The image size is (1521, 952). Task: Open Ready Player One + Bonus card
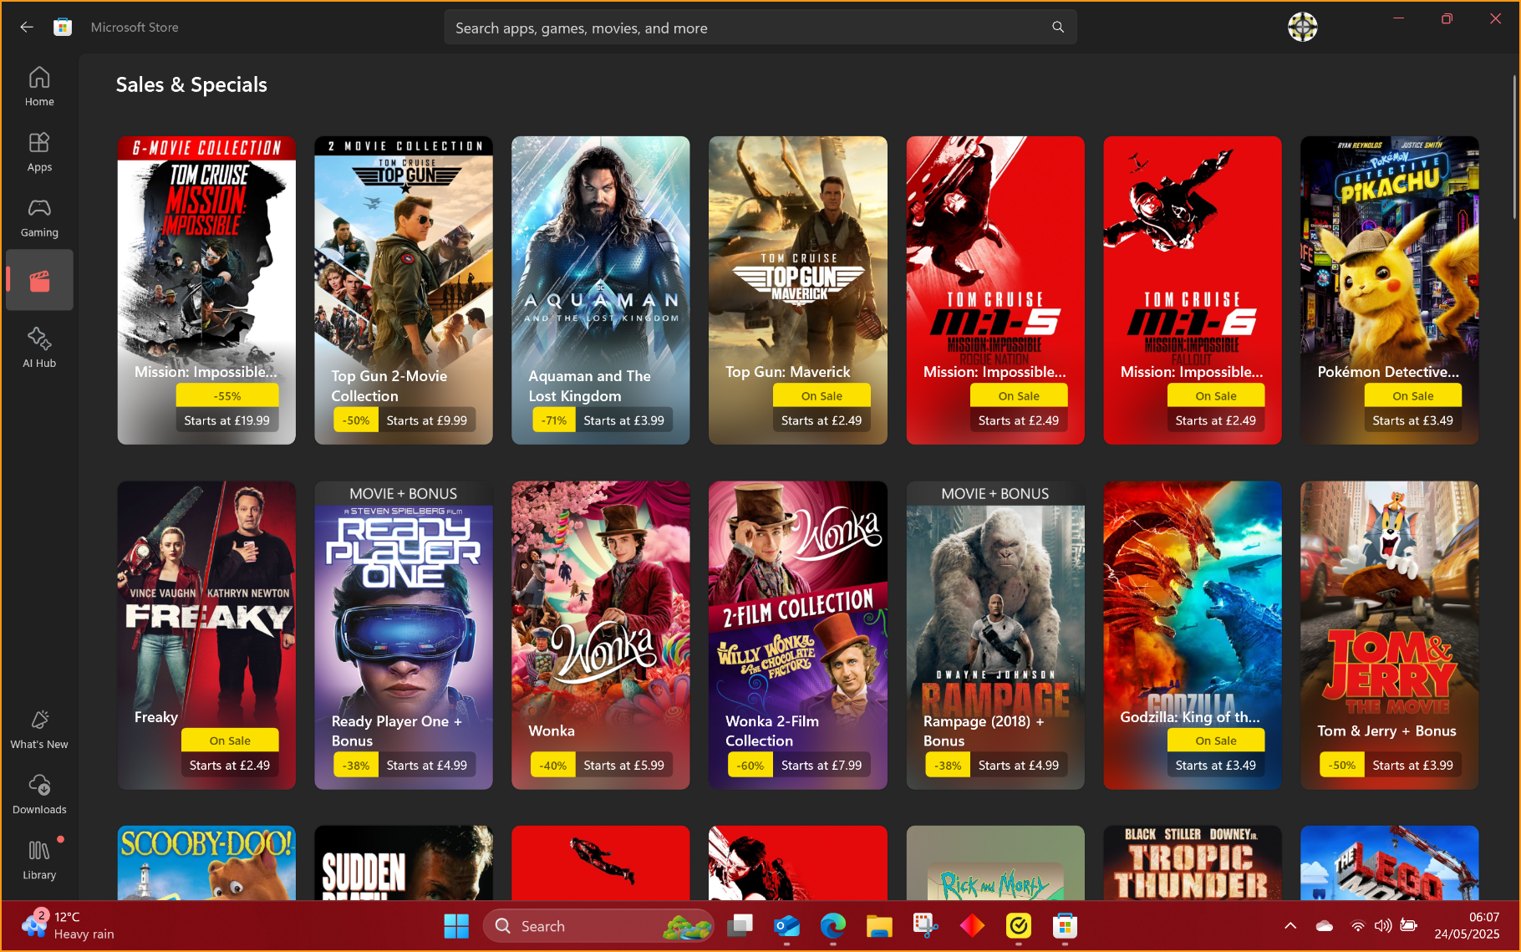[404, 635]
